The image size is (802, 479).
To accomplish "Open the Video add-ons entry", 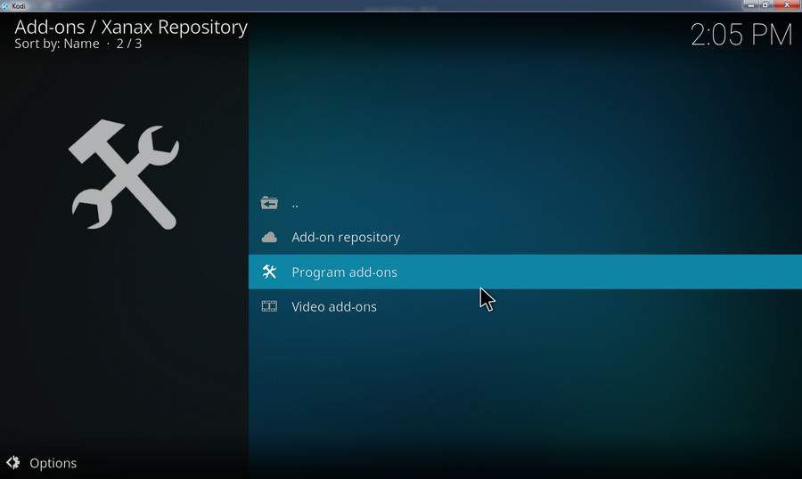I will pyautogui.click(x=525, y=306).
